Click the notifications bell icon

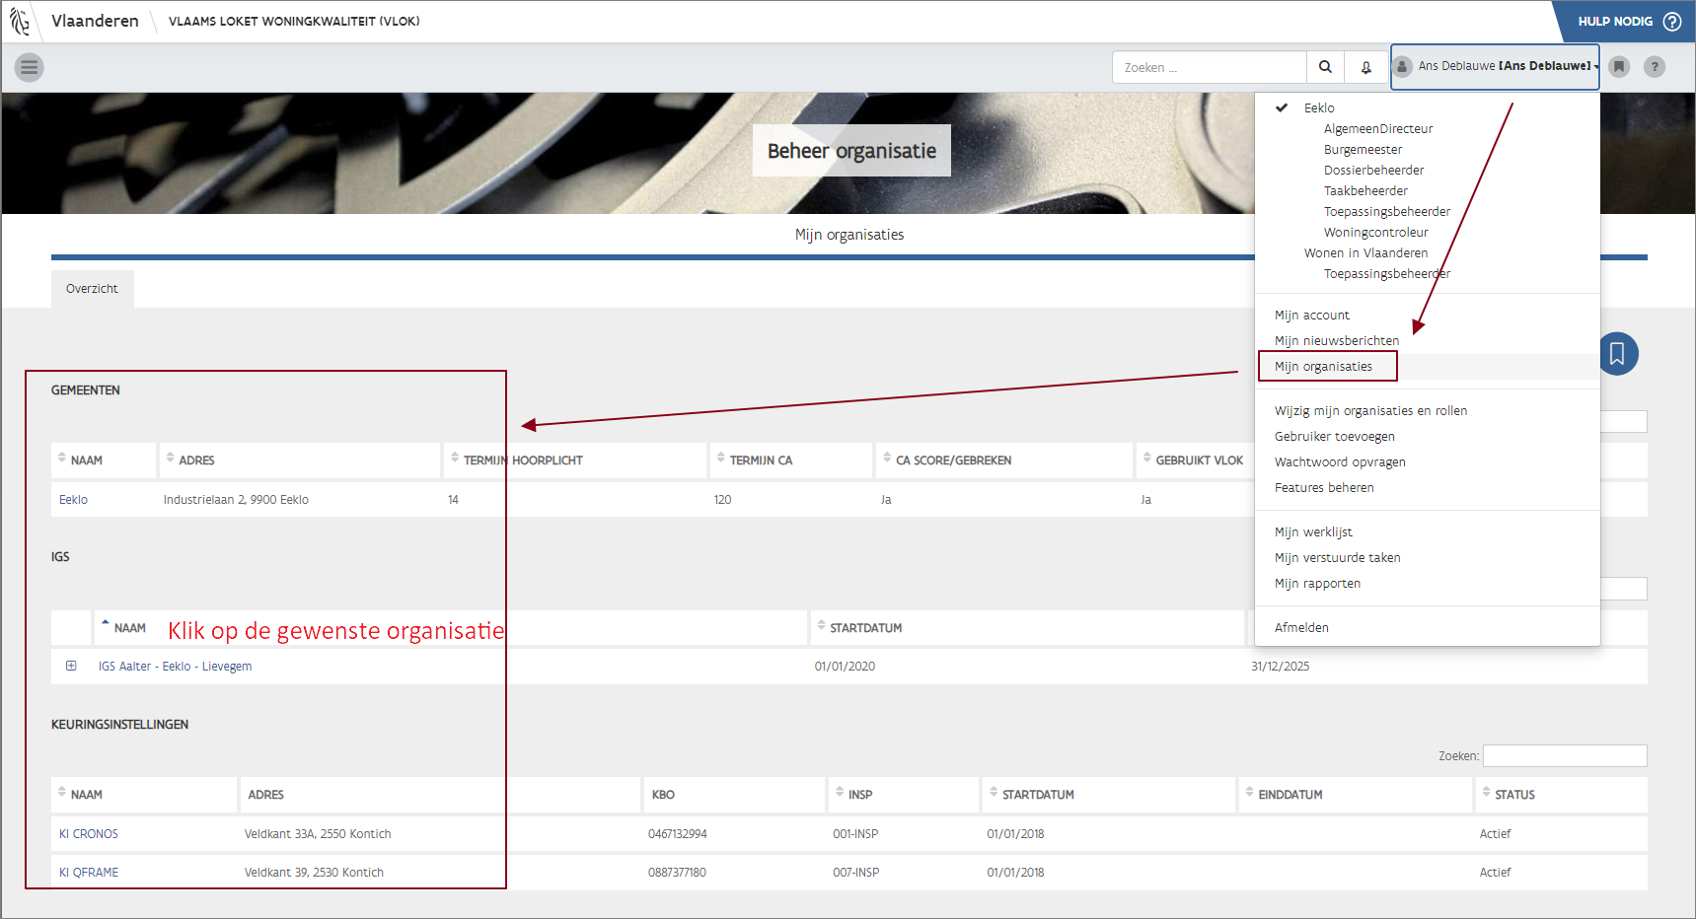pos(1365,67)
